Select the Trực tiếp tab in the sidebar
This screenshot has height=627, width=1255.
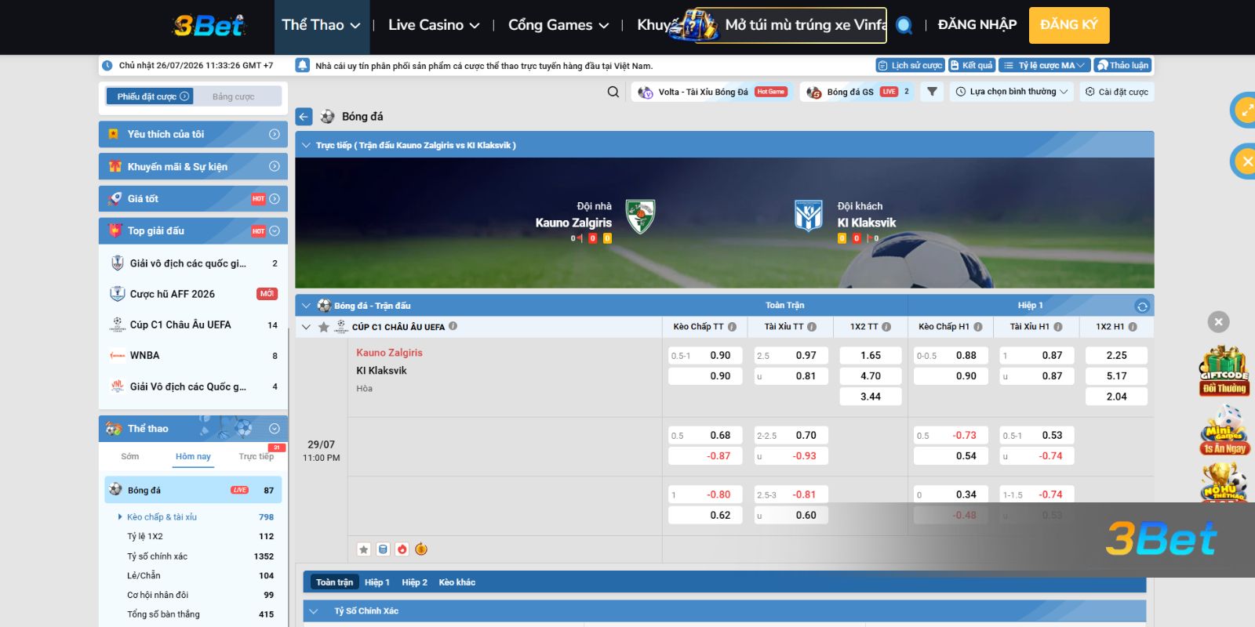click(x=256, y=456)
